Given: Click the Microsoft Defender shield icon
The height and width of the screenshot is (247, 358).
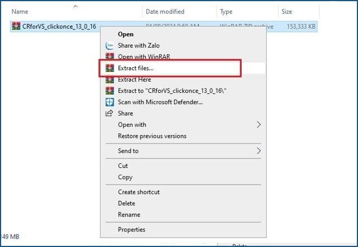Looking at the screenshot, I should point(110,102).
